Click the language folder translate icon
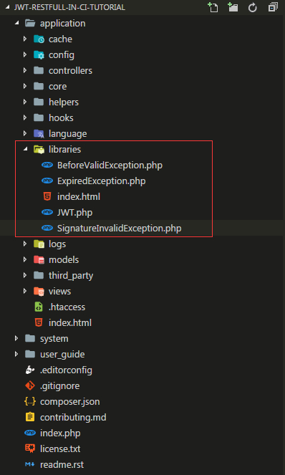This screenshot has height=475, width=285. (x=39, y=133)
